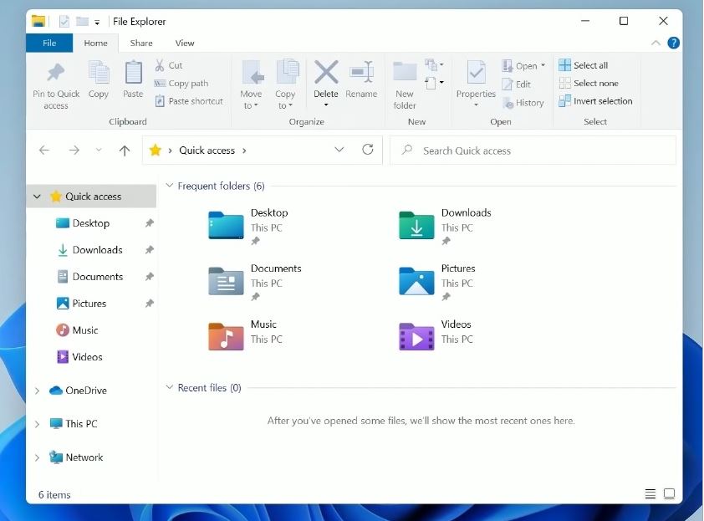Click the Rename icon
704x521 pixels.
pos(361,72)
